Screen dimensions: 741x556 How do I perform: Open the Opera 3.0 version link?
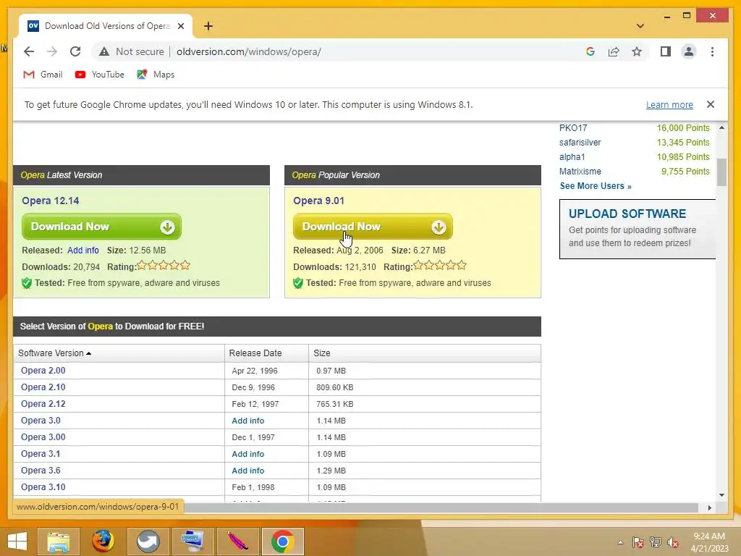pos(41,421)
